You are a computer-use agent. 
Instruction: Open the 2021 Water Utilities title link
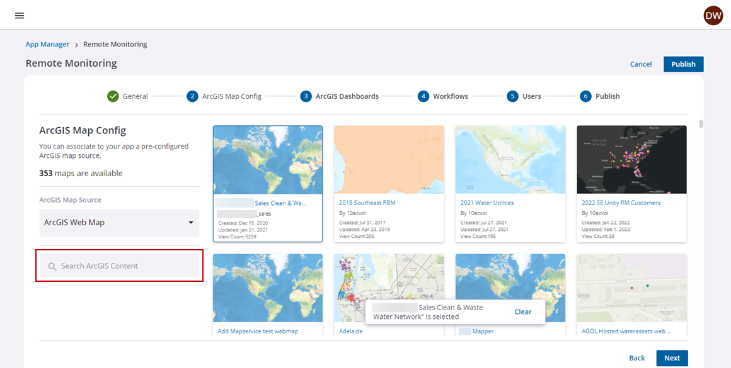coord(487,203)
